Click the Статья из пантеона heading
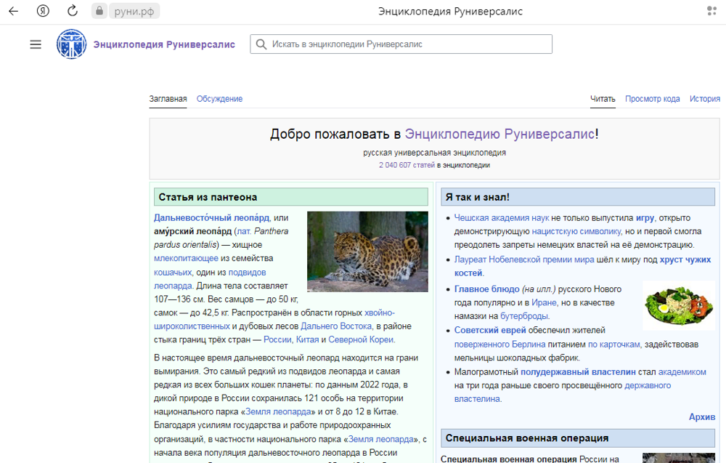The width and height of the screenshot is (726, 463). pos(208,197)
